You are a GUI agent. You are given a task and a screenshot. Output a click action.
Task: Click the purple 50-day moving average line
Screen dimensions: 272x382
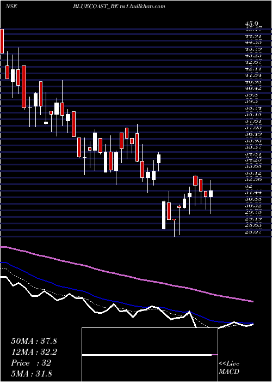click(x=126, y=276)
